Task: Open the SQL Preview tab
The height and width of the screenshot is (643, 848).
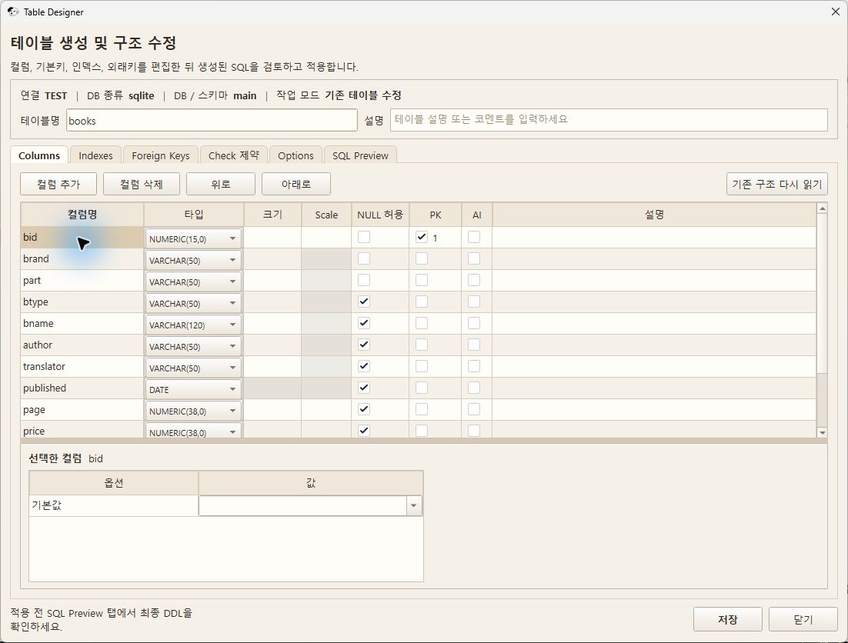Action: tap(360, 155)
